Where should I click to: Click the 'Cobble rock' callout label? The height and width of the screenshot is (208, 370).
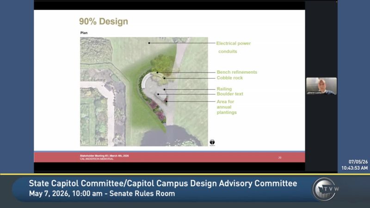(x=229, y=78)
